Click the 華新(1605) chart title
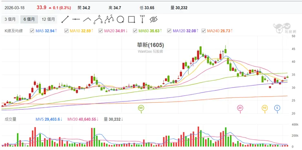This screenshot has width=302, height=150. [x=150, y=45]
